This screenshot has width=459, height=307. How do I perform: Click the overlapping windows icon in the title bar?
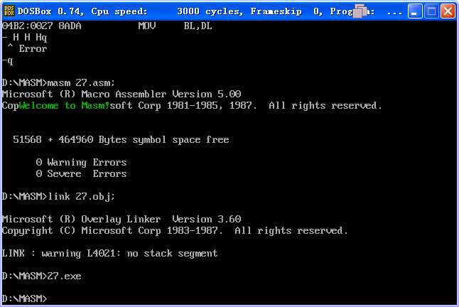coord(360,11)
